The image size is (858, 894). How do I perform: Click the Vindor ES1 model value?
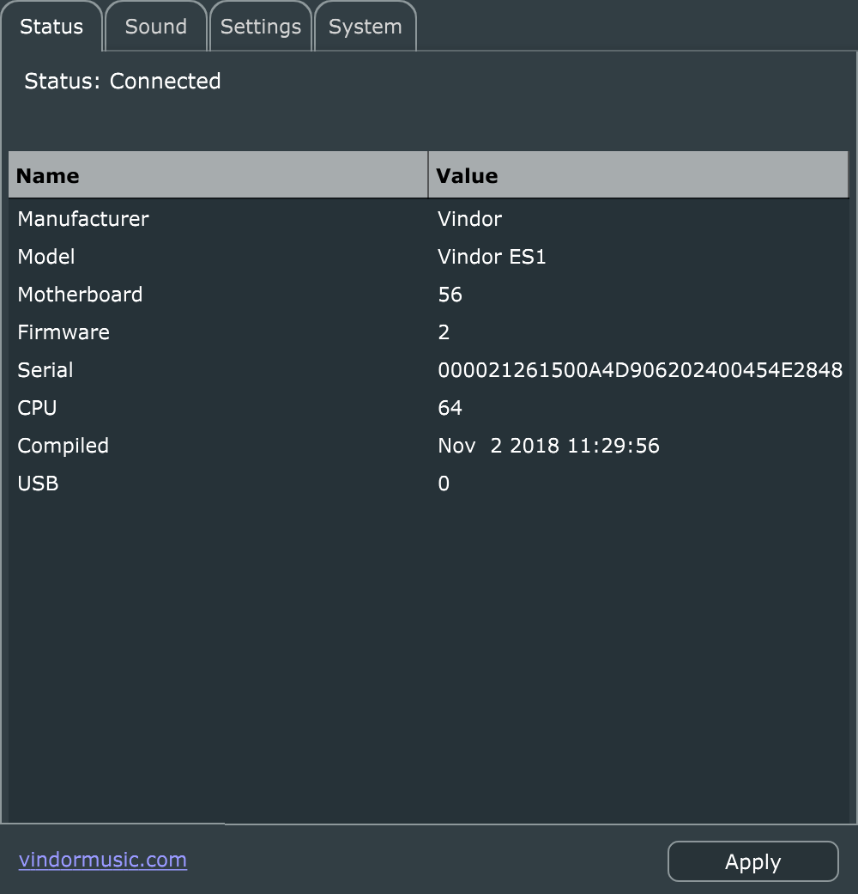coord(492,257)
